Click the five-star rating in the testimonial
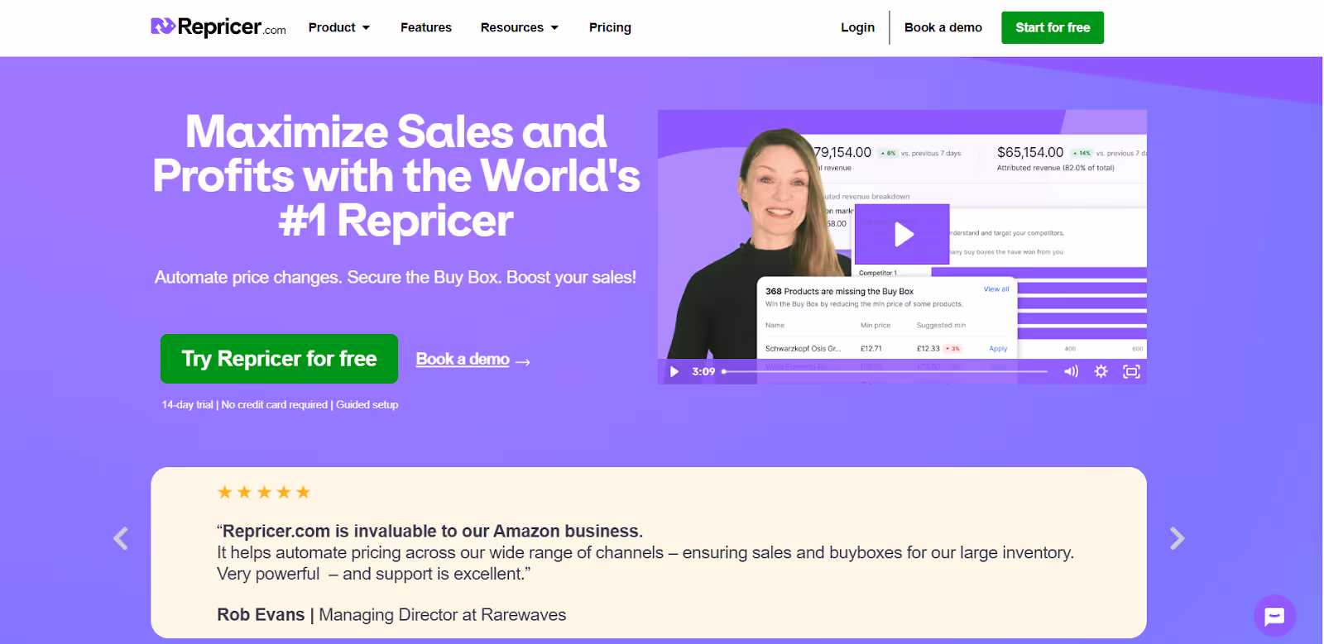Image resolution: width=1324 pixels, height=644 pixels. [x=264, y=493]
